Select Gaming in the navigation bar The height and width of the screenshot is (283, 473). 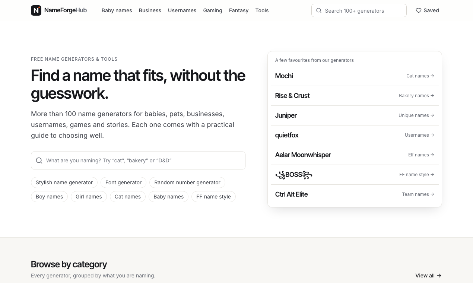click(x=213, y=10)
